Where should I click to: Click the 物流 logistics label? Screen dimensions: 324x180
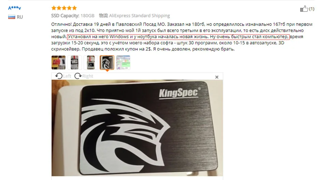(103, 15)
